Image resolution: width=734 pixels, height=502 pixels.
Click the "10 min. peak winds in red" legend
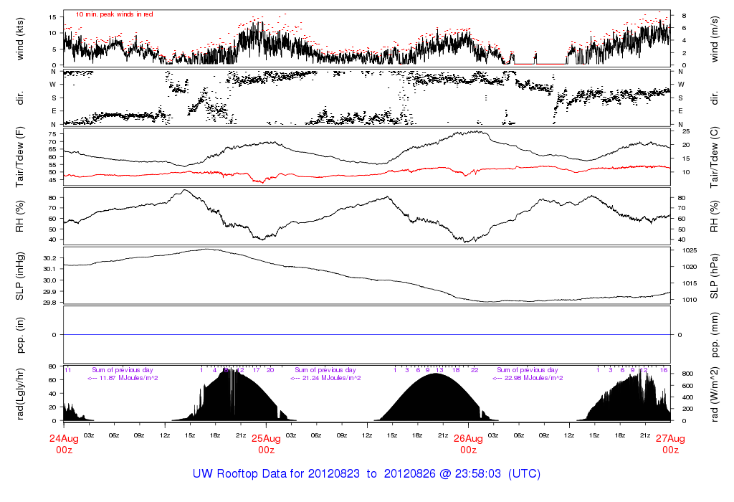pyautogui.click(x=114, y=14)
